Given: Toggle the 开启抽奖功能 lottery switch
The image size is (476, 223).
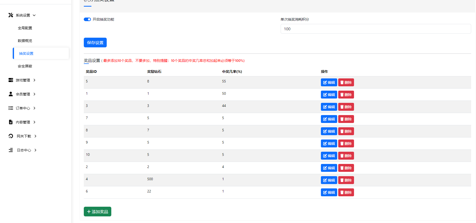Looking at the screenshot, I should (87, 19).
